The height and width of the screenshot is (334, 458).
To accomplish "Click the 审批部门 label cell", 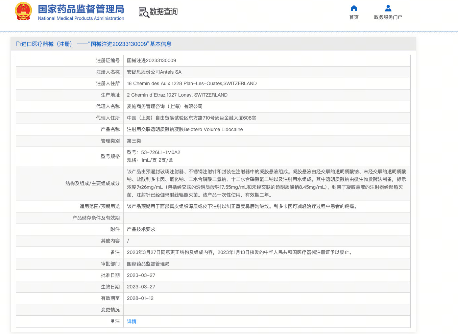I will [70, 264].
